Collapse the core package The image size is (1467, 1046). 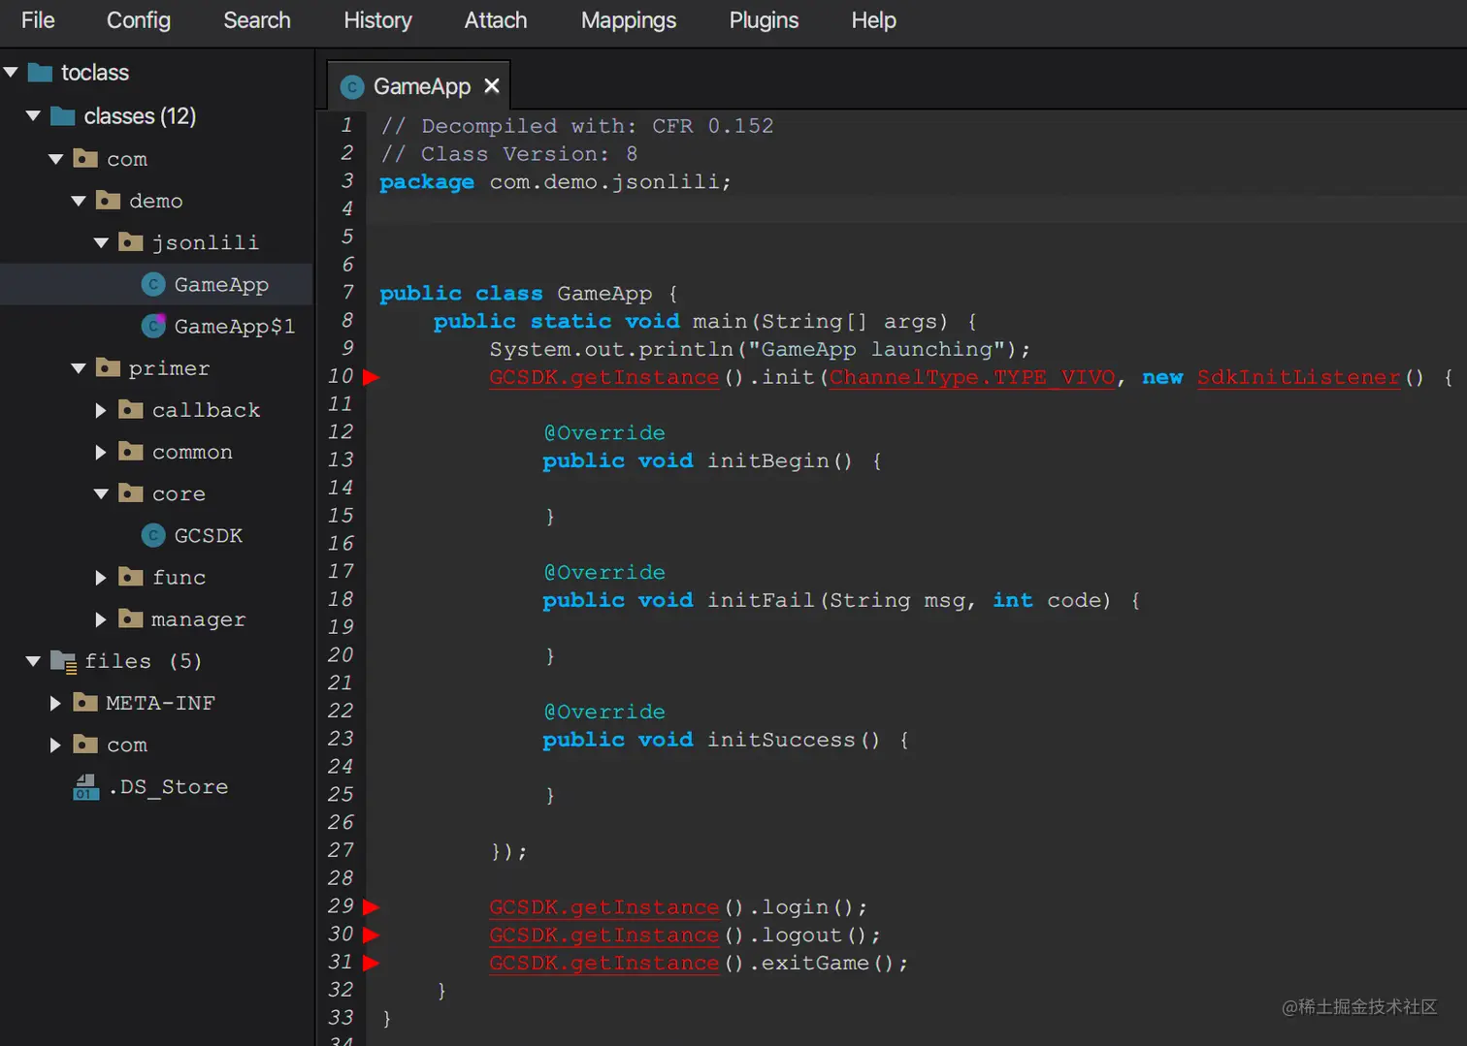(101, 493)
